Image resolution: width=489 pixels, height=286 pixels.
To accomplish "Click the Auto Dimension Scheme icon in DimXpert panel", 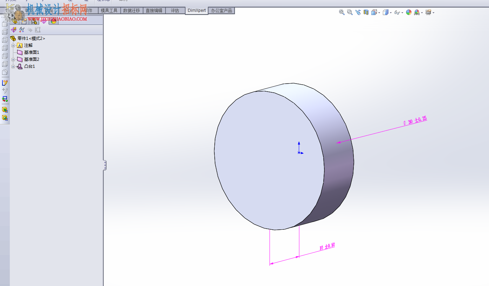I will tap(14, 30).
